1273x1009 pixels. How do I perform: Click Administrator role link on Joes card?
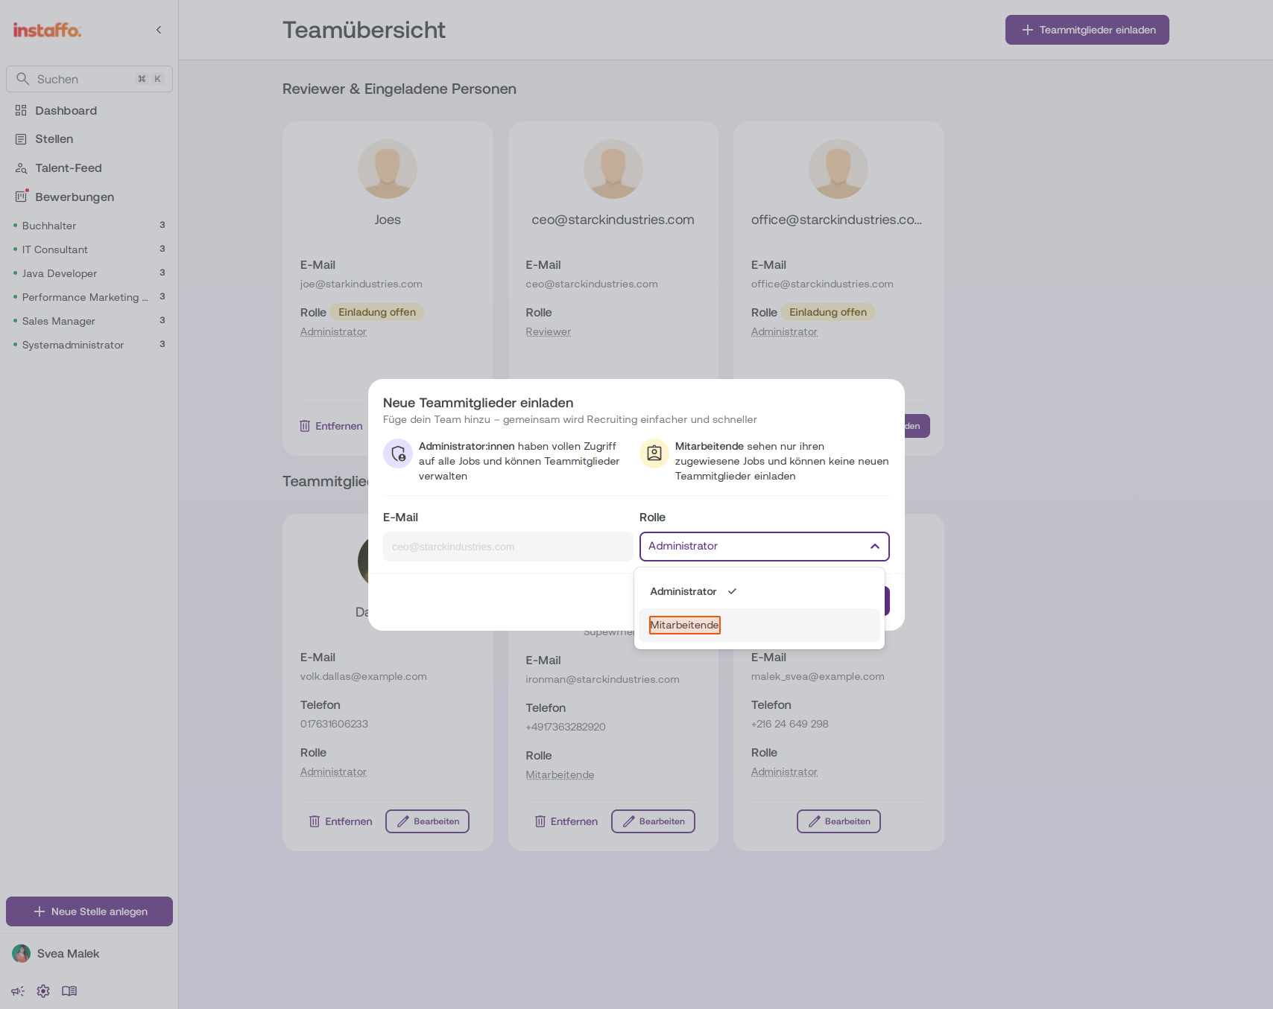pyautogui.click(x=333, y=332)
